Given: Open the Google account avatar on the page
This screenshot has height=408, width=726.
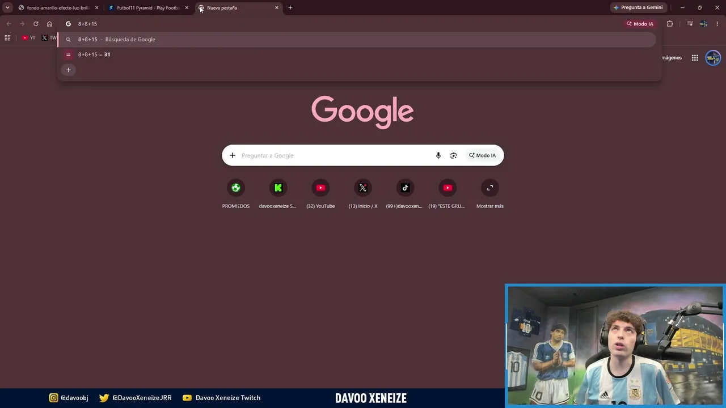Looking at the screenshot, I should [713, 58].
